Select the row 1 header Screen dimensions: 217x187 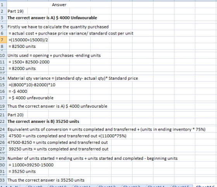3,5
